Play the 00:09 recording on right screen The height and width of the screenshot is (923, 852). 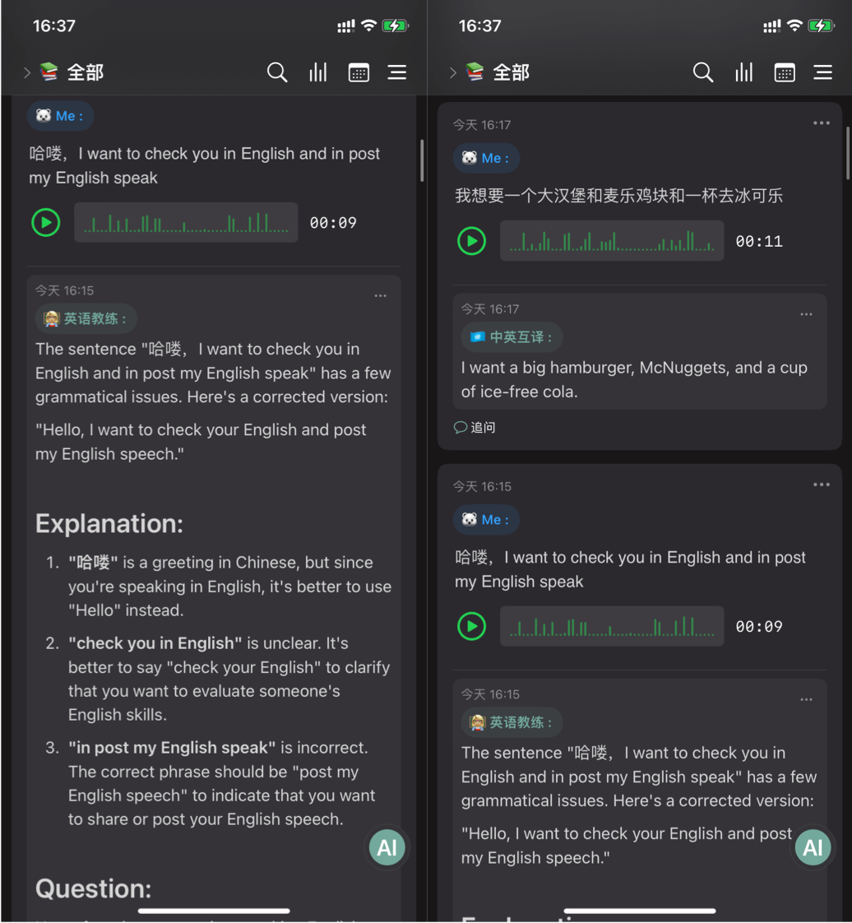(471, 626)
